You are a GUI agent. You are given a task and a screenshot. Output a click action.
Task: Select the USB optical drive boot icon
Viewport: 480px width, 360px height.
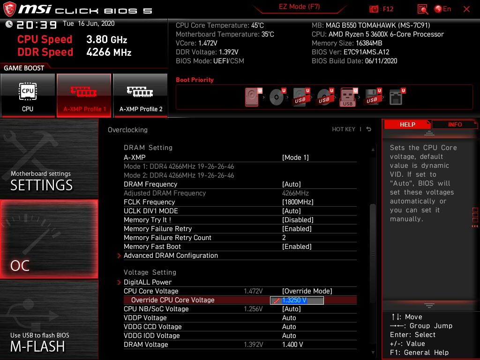click(x=325, y=97)
